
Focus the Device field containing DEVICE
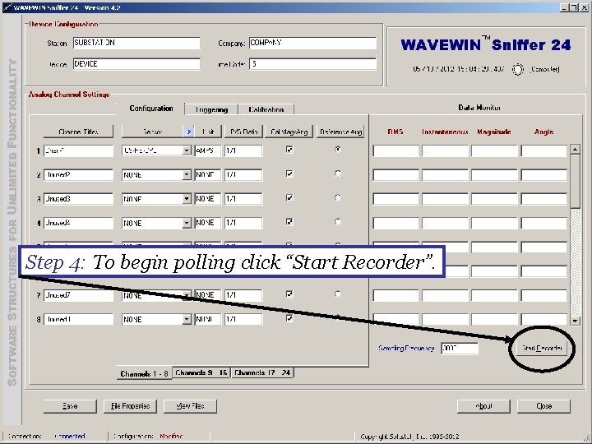pyautogui.click(x=136, y=64)
